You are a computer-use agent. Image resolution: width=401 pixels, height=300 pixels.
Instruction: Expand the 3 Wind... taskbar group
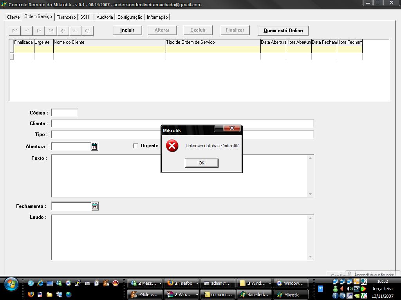(269, 284)
